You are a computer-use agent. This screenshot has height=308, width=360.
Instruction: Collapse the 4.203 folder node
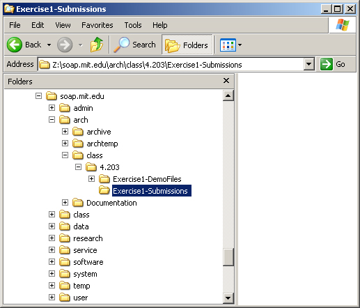pyautogui.click(x=78, y=167)
